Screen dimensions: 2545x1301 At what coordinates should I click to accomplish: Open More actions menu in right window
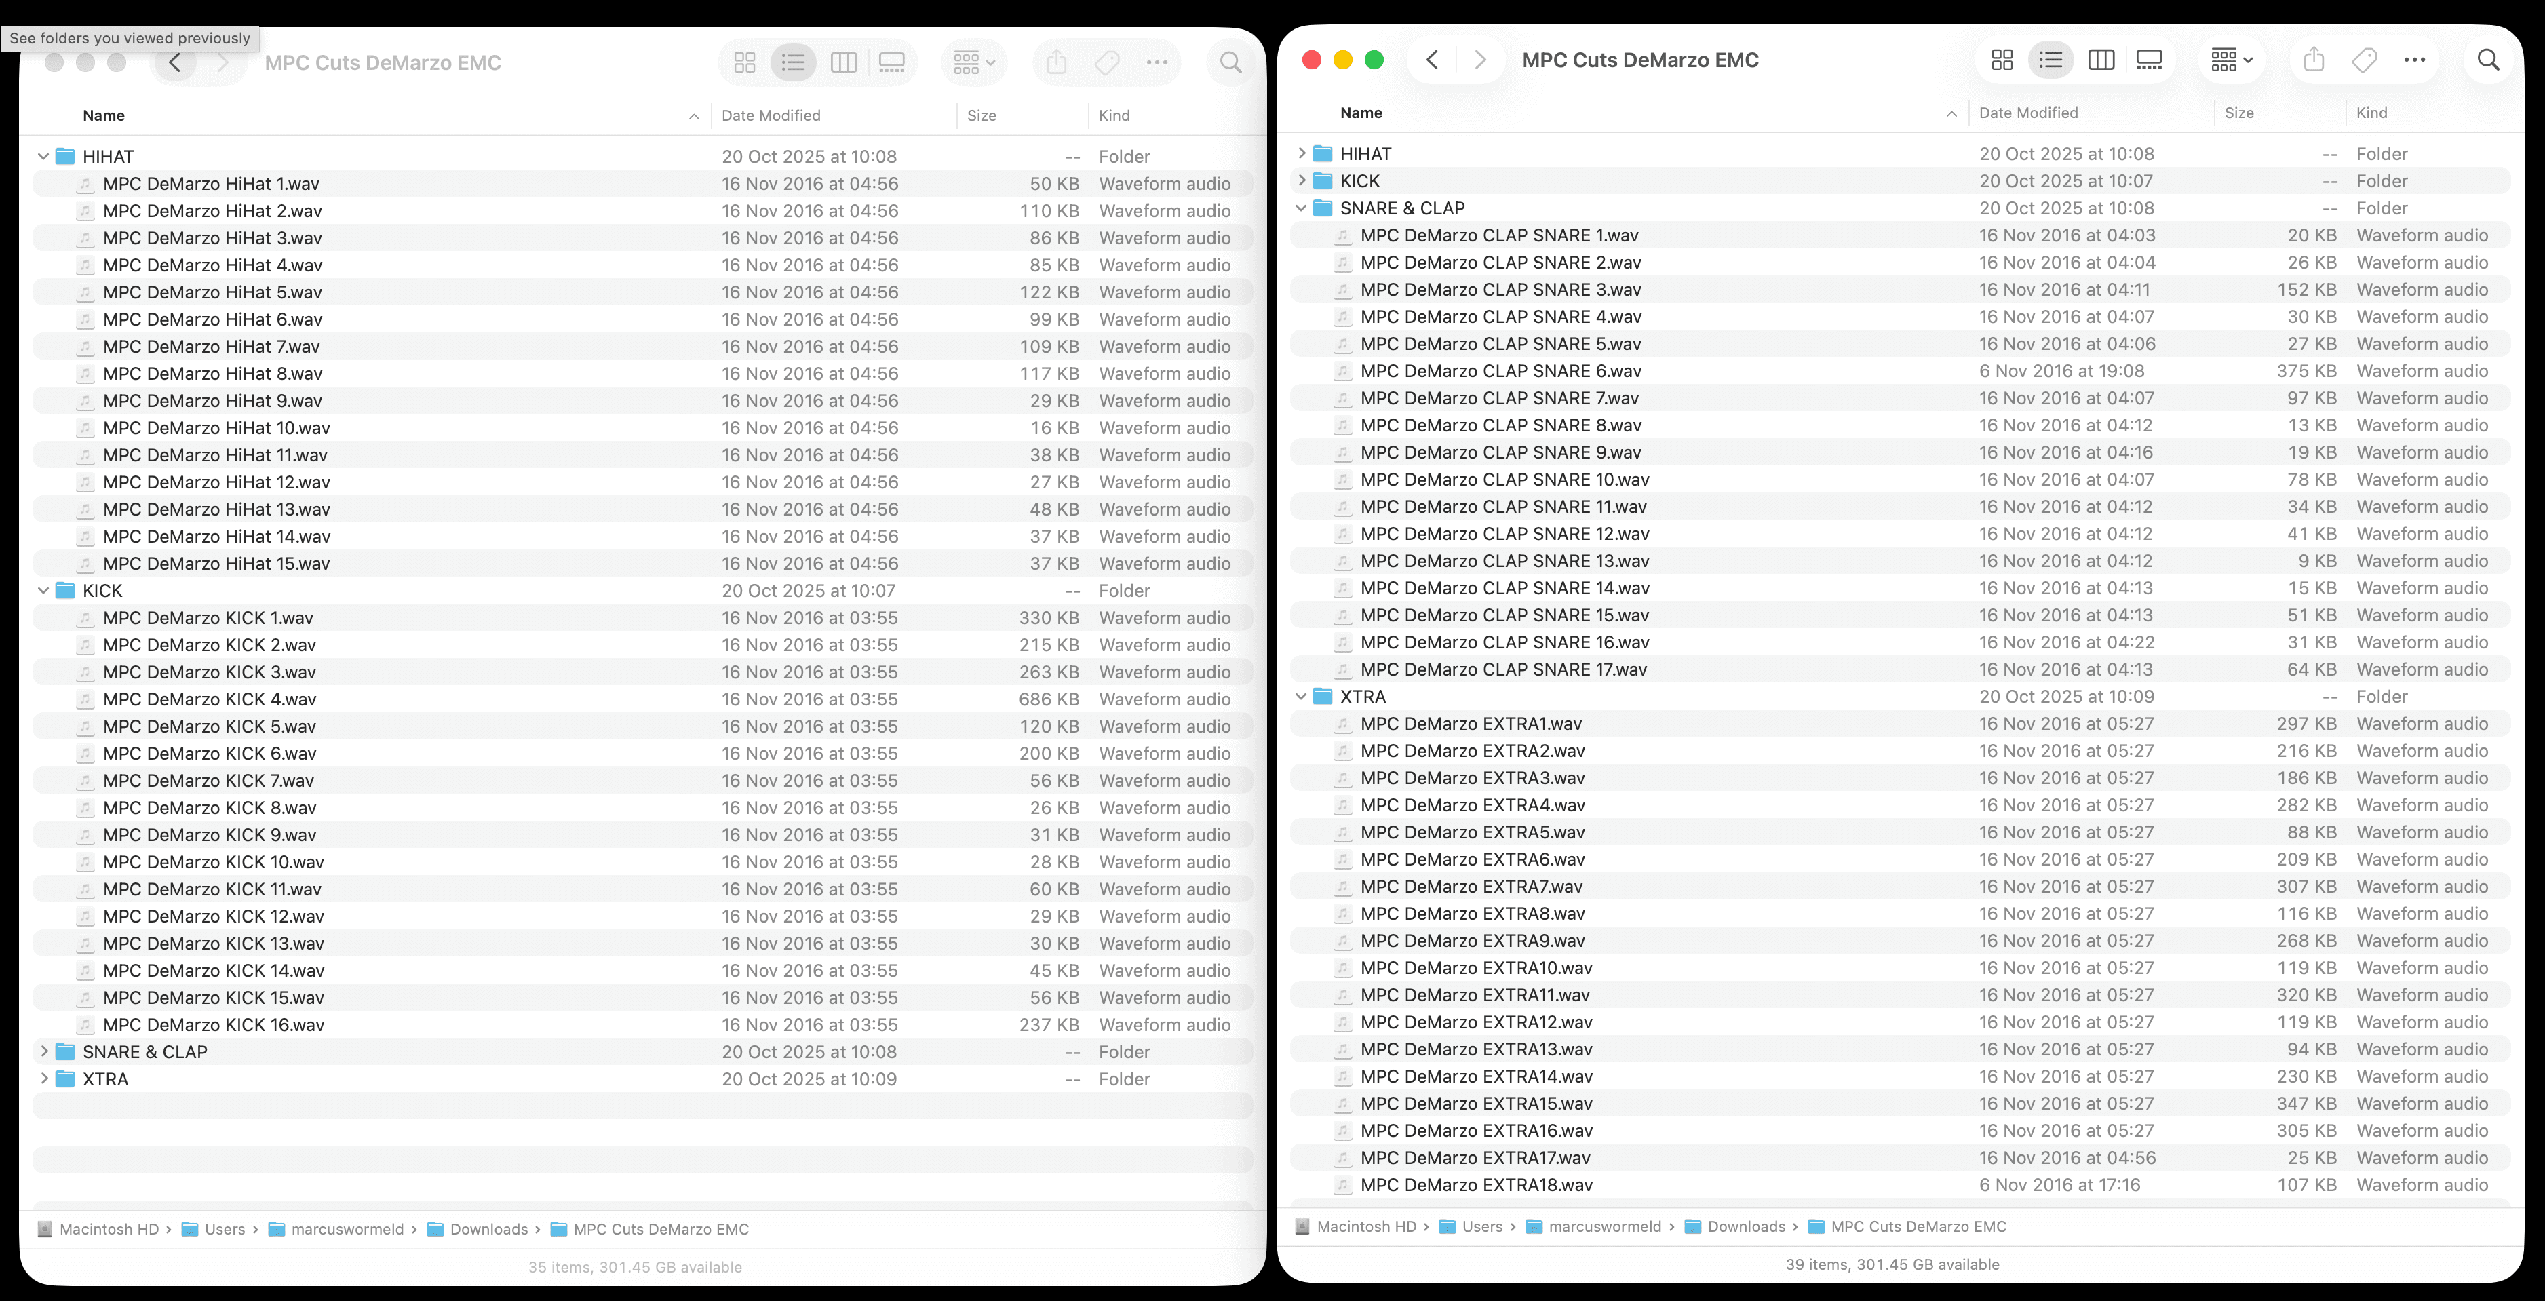[x=2415, y=60]
